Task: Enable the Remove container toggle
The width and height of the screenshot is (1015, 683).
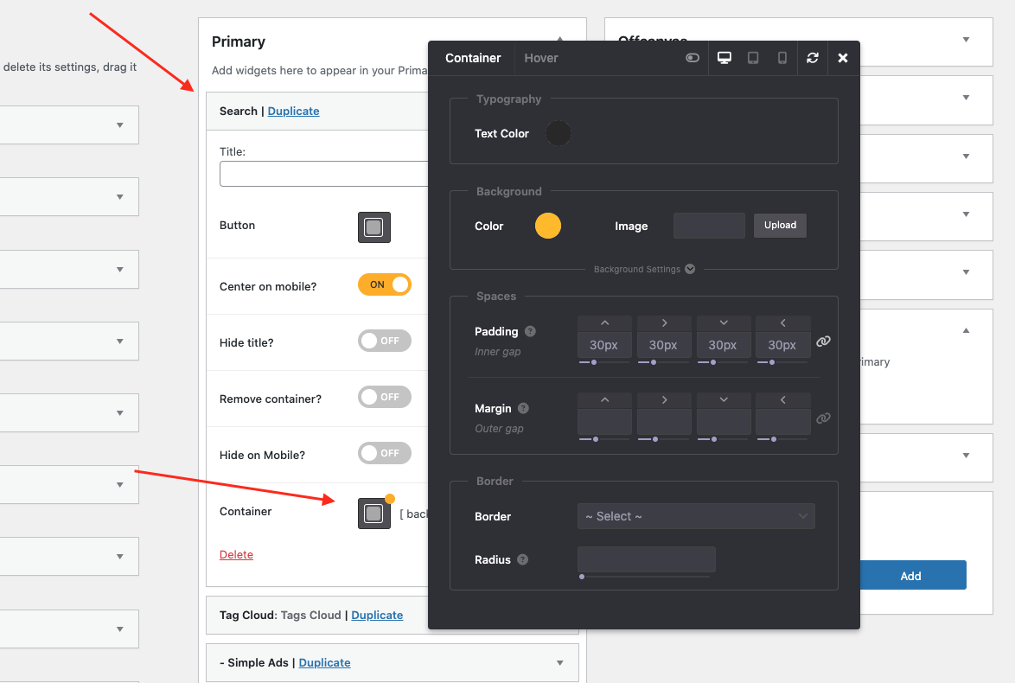Action: click(x=385, y=397)
